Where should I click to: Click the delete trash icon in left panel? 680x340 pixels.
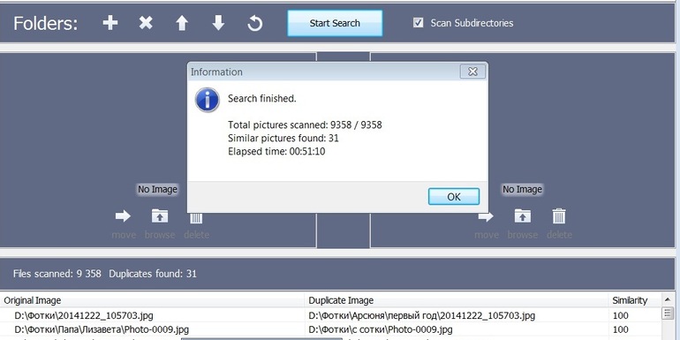(x=196, y=218)
